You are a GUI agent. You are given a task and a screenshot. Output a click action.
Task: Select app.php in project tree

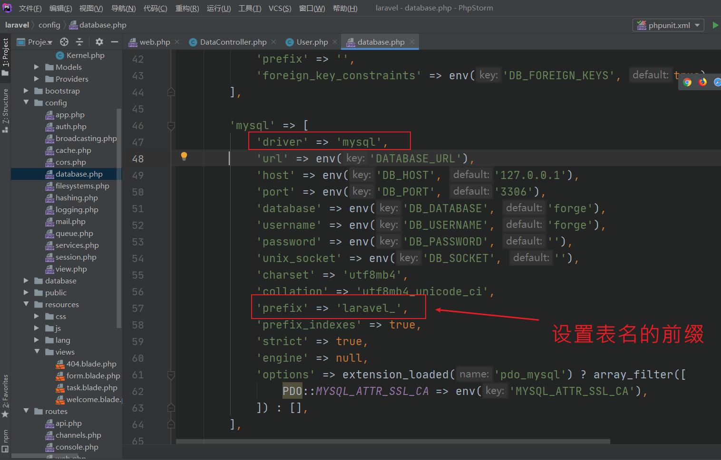coord(65,114)
